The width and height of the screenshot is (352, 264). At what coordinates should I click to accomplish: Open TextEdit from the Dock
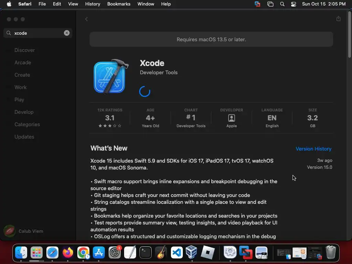coord(130,253)
